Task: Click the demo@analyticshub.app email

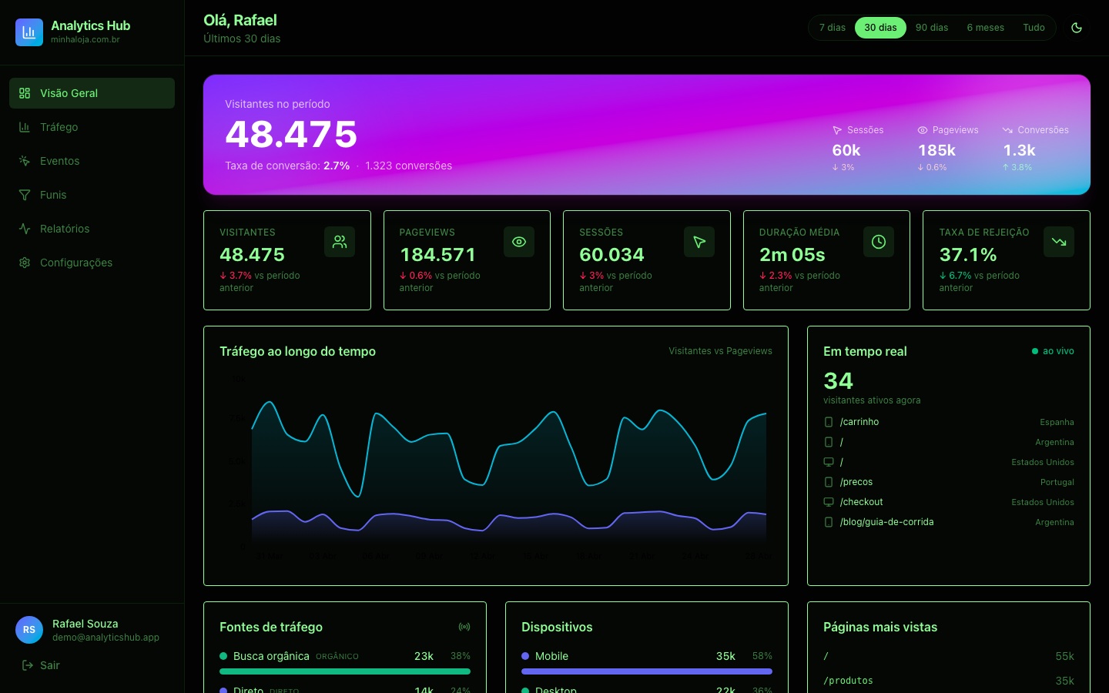Action: pos(106,638)
